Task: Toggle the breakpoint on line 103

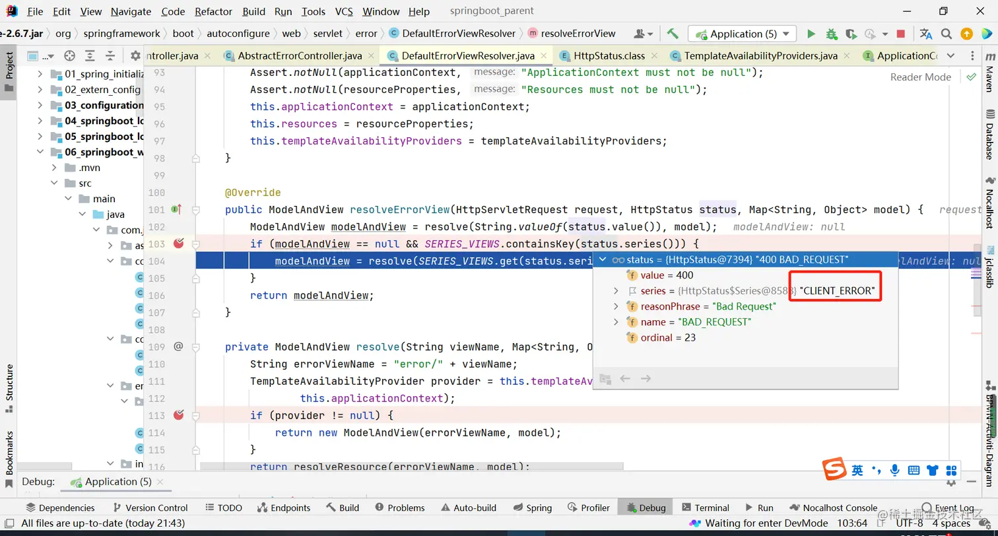Action: click(x=178, y=244)
